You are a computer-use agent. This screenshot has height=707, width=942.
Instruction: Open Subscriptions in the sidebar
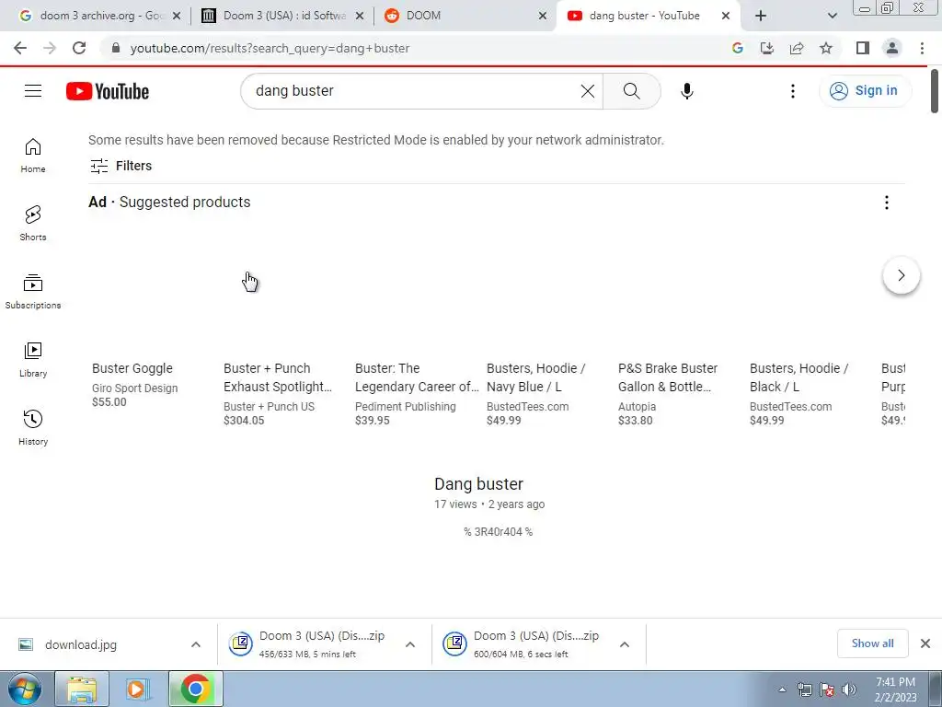[x=33, y=292]
